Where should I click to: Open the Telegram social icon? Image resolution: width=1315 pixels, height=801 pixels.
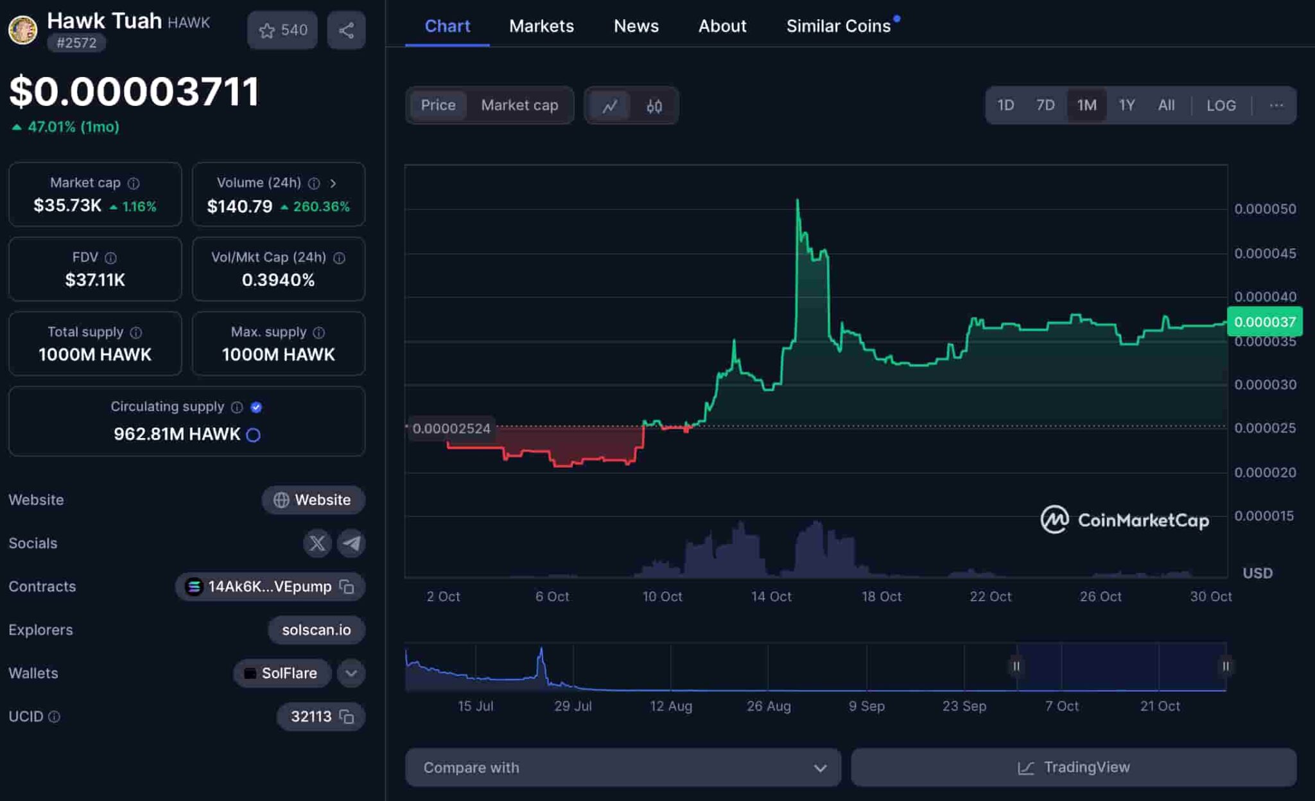(x=350, y=543)
